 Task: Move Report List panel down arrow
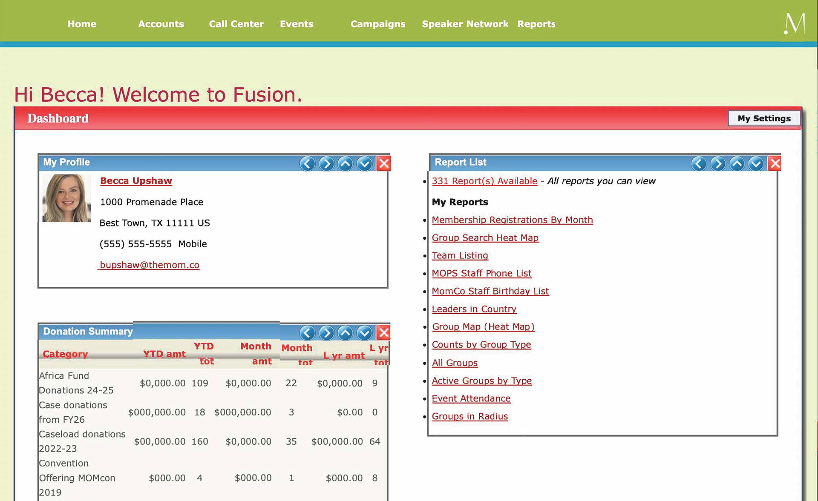click(x=756, y=163)
